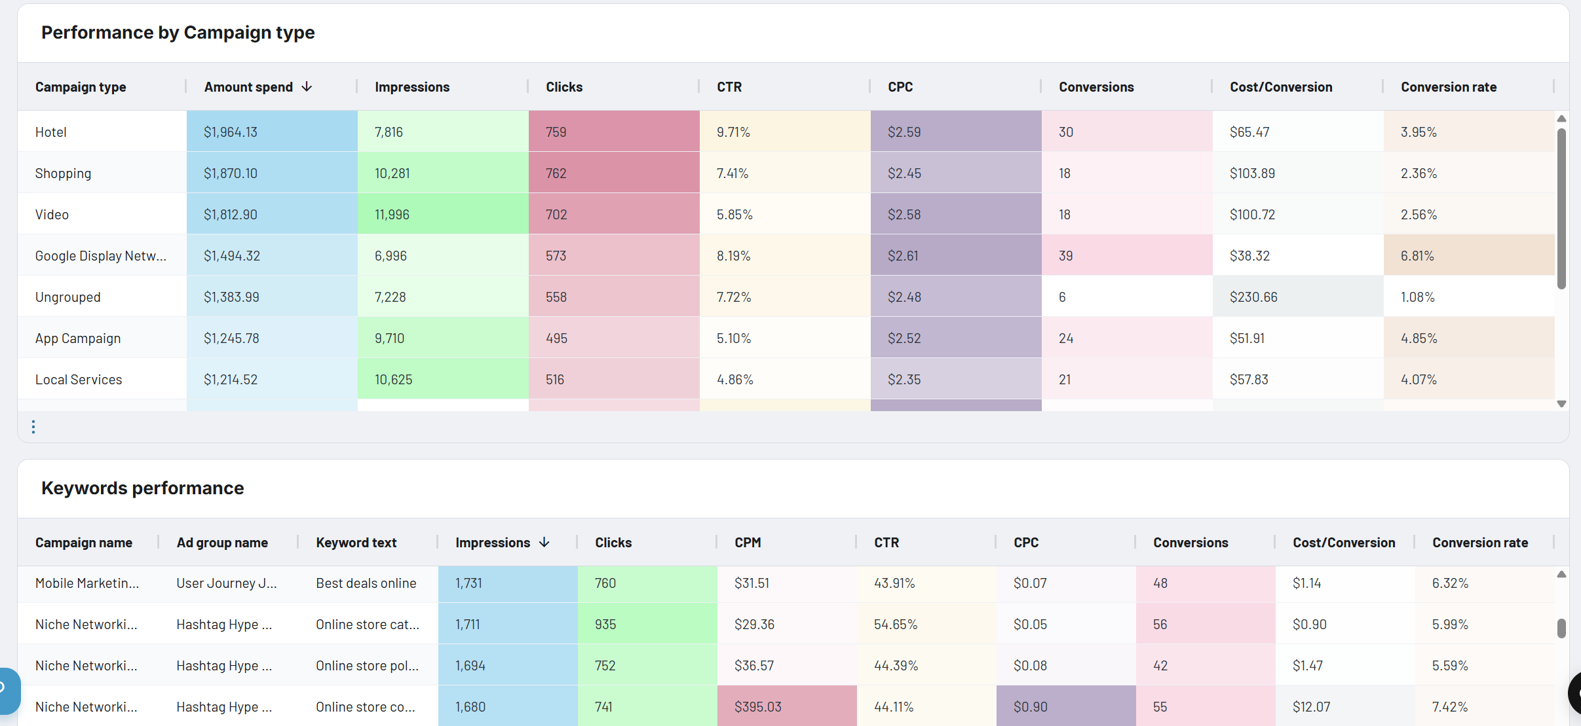The height and width of the screenshot is (726, 1581).
Task: Sort keywords by the Cost/Conversion column
Action: click(1344, 542)
